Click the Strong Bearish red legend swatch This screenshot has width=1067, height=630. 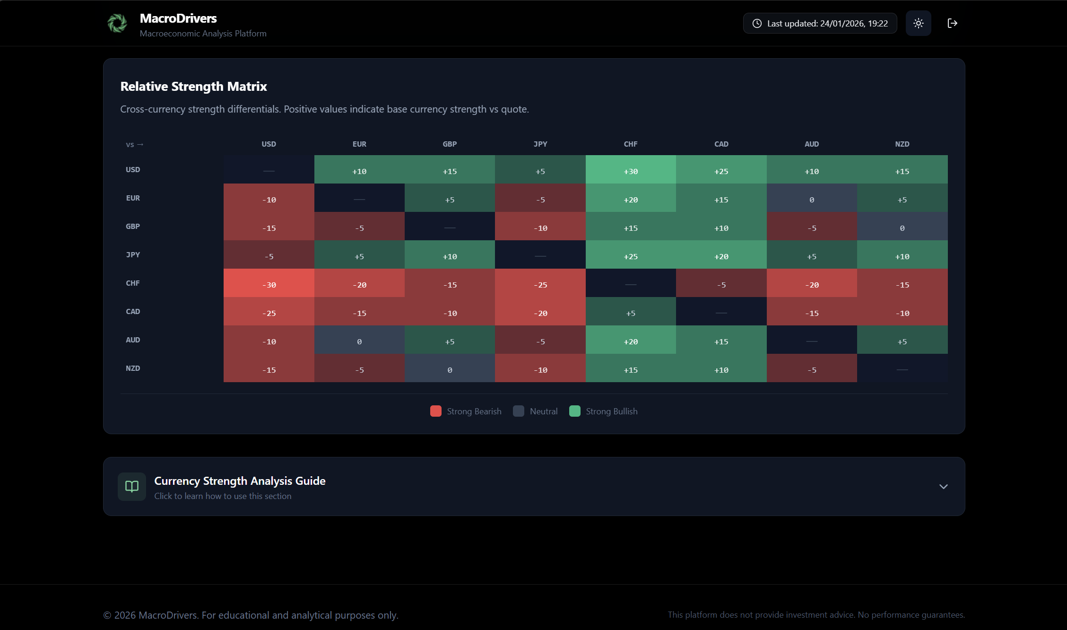point(435,411)
